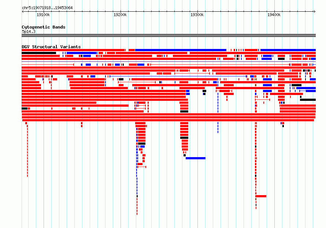The width and height of the screenshot is (326, 228).
Task: Open the Cytogenetic Bands track title
Action: [x=44, y=27]
